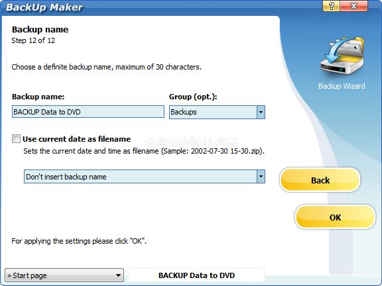The image size is (382, 286).
Task: Confirm settings with the OK button
Action: click(x=335, y=217)
